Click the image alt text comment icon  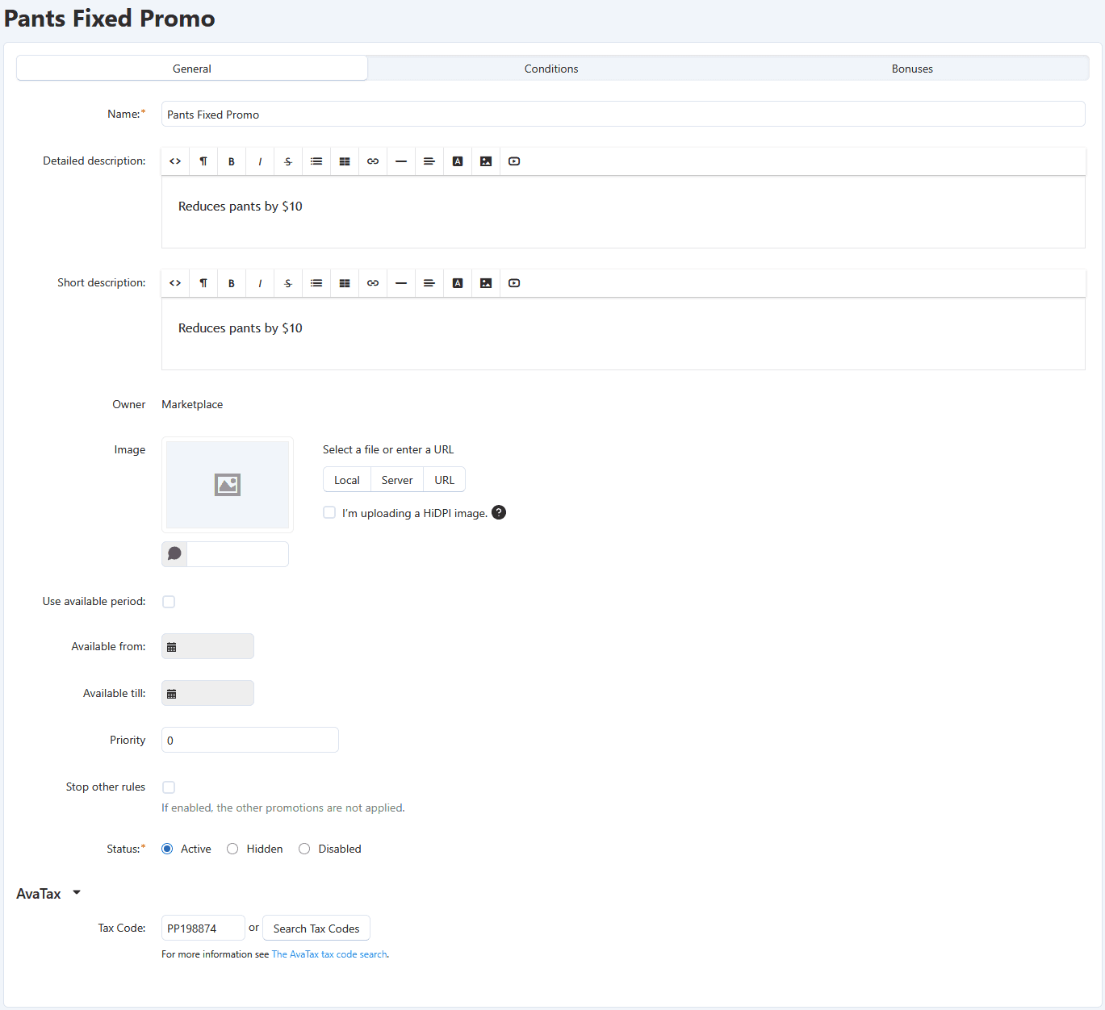[x=174, y=554]
